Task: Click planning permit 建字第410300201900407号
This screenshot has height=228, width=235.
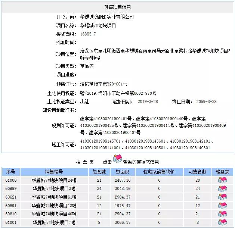Action: click(x=115, y=132)
